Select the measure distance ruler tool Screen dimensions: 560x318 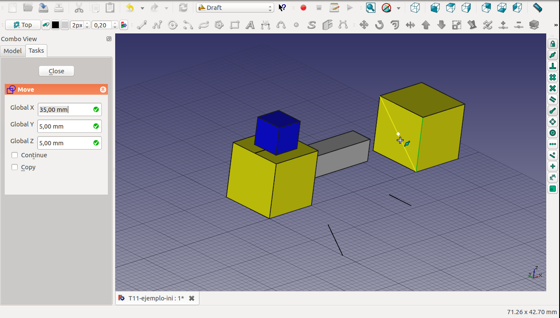[537, 8]
